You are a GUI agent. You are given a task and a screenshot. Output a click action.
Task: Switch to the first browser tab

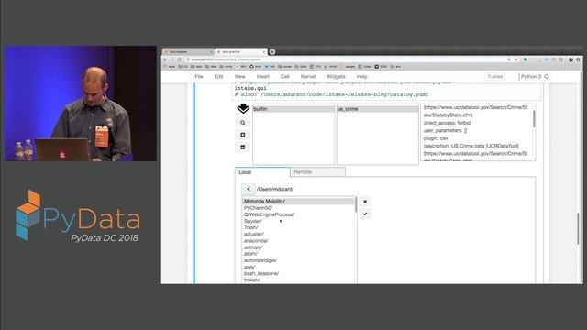tap(187, 51)
